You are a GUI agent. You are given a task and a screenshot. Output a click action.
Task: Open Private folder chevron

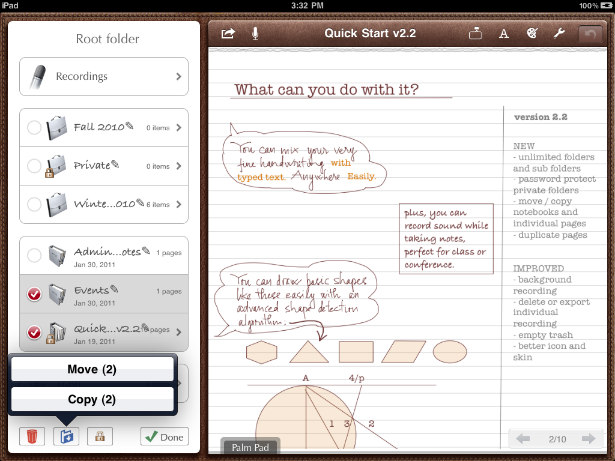click(179, 166)
